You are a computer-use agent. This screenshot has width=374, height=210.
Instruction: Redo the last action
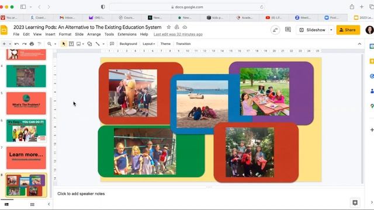(24, 44)
